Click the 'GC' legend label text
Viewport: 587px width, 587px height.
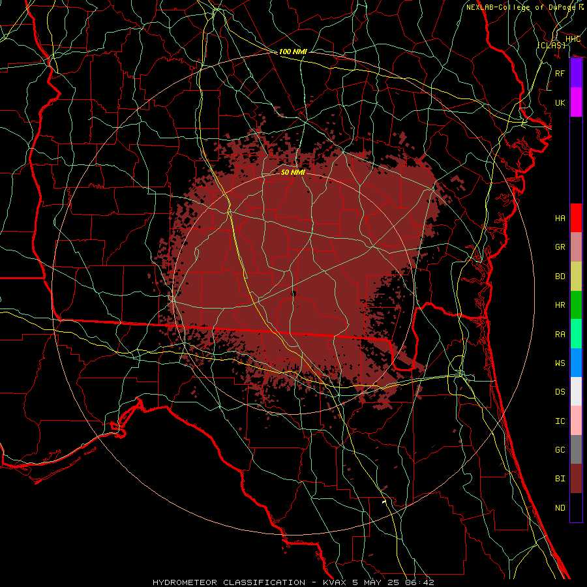click(x=560, y=450)
